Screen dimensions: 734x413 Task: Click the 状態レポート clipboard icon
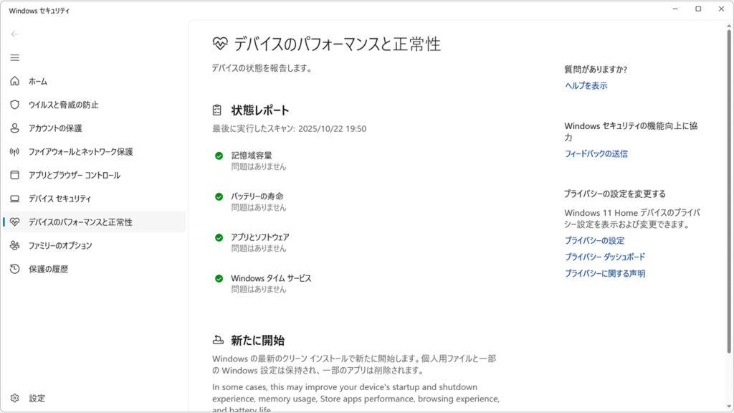click(x=216, y=110)
